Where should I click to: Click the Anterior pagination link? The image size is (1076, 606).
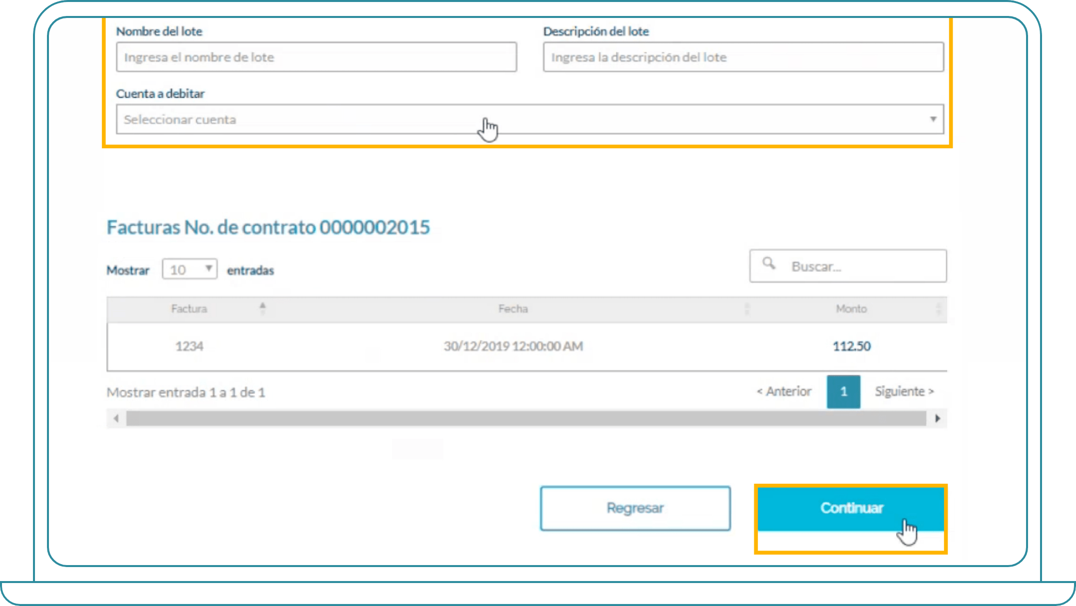point(784,391)
